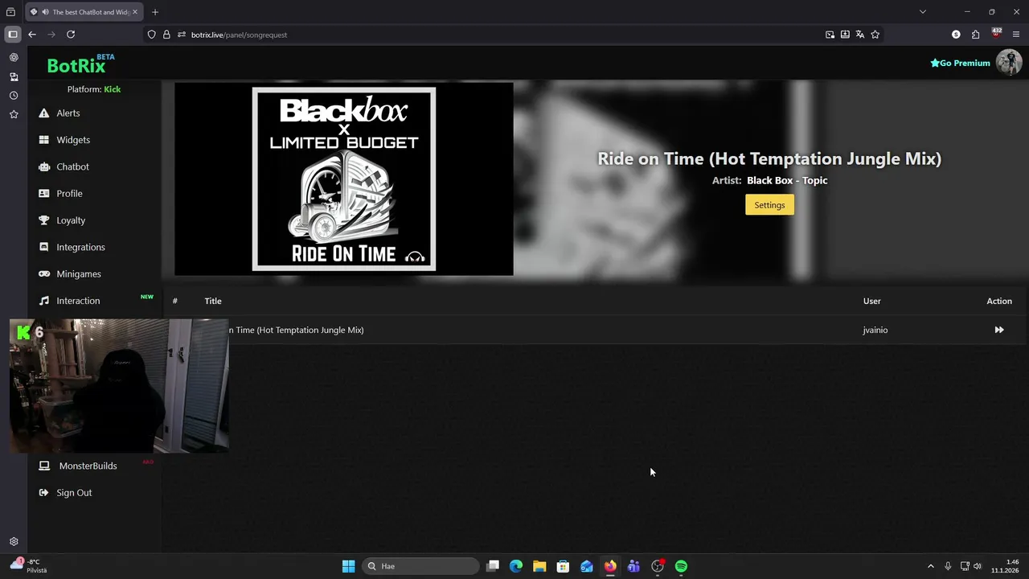The width and height of the screenshot is (1029, 579).
Task: Show hidden system tray icons
Action: [x=931, y=566]
